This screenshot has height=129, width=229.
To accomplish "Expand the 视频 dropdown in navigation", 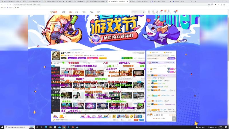I will click(x=84, y=12).
